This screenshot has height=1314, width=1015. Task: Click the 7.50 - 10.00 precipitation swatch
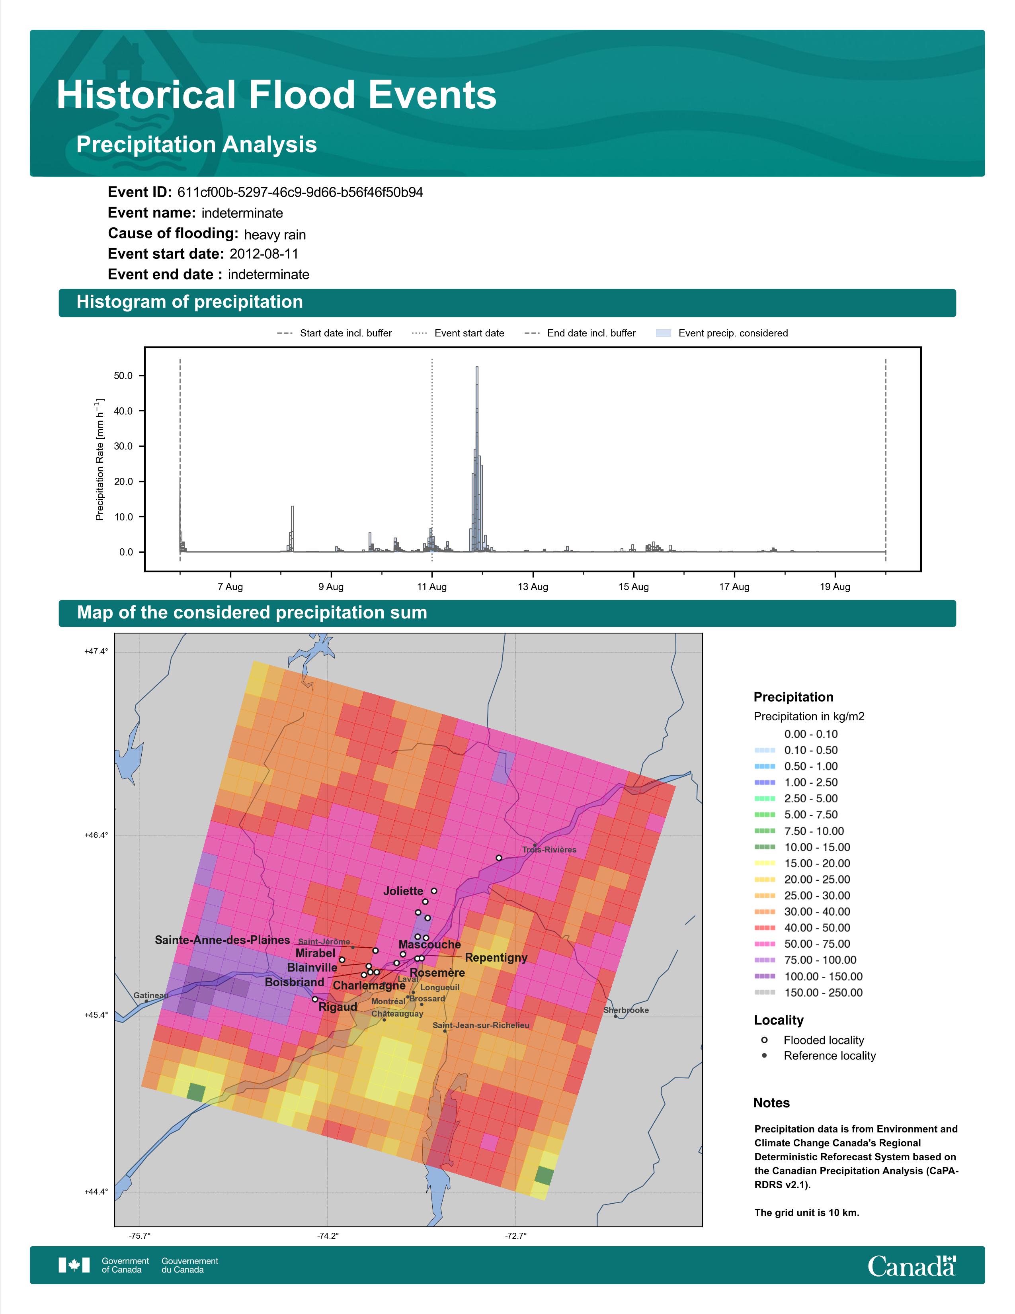(x=764, y=831)
